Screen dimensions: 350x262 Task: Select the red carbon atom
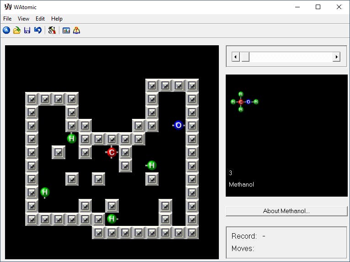[111, 152]
